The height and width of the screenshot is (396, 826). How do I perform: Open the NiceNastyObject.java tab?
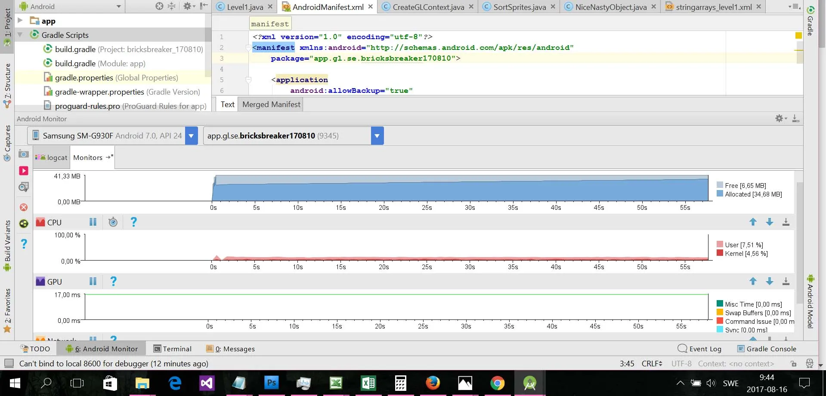(x=610, y=7)
